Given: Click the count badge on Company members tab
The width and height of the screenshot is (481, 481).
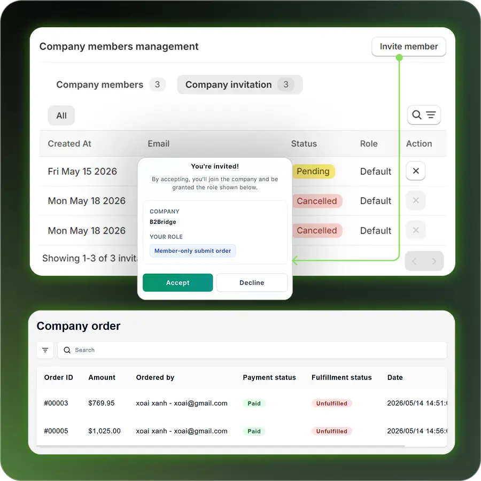Looking at the screenshot, I should (157, 84).
